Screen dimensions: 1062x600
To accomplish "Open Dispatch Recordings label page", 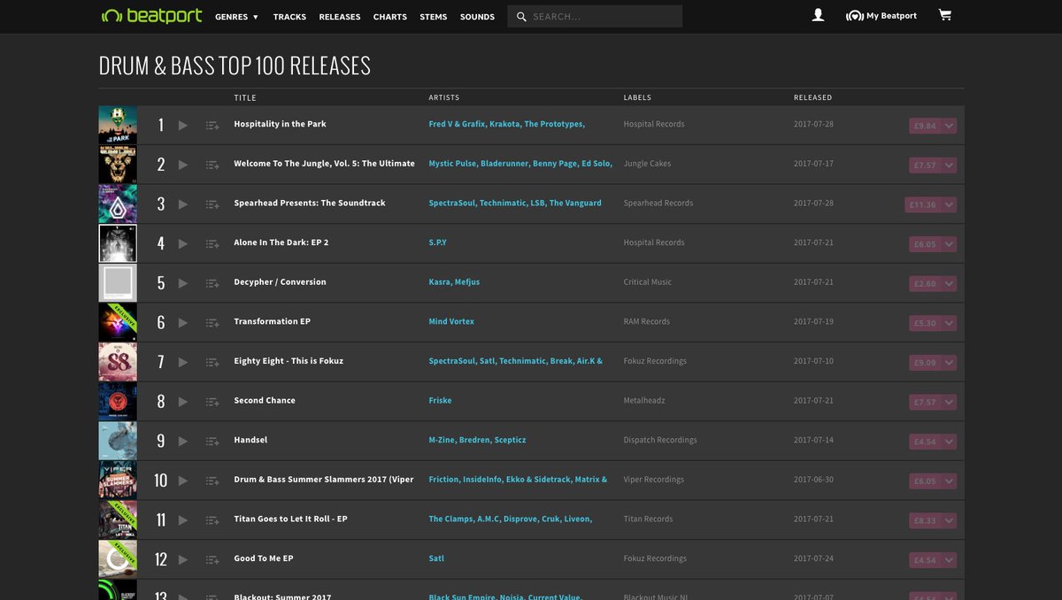I will 660,440.
